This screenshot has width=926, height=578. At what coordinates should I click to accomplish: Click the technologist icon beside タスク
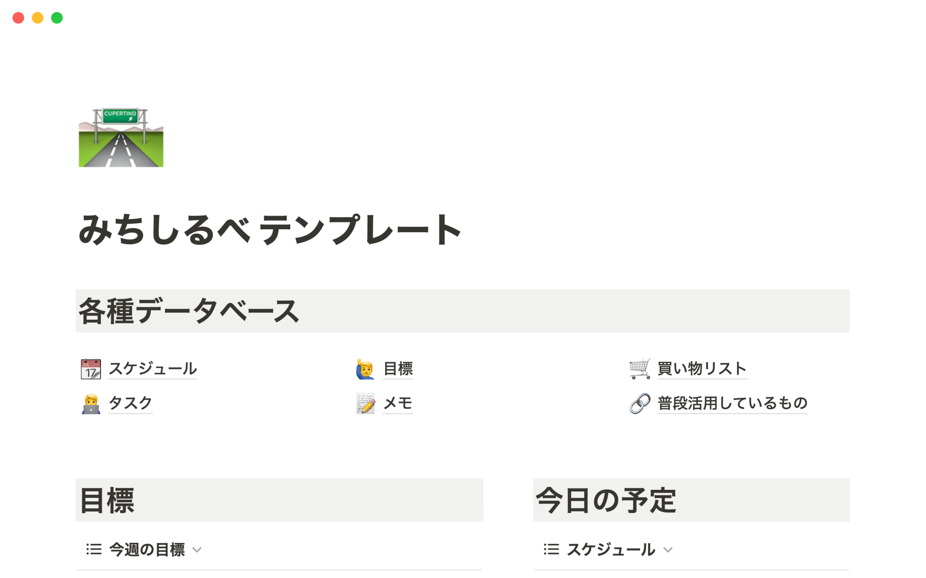pos(91,404)
